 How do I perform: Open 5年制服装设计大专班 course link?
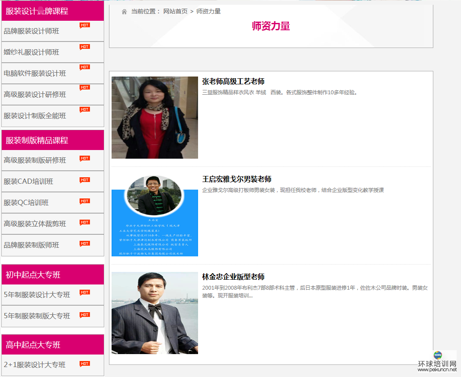37,295
